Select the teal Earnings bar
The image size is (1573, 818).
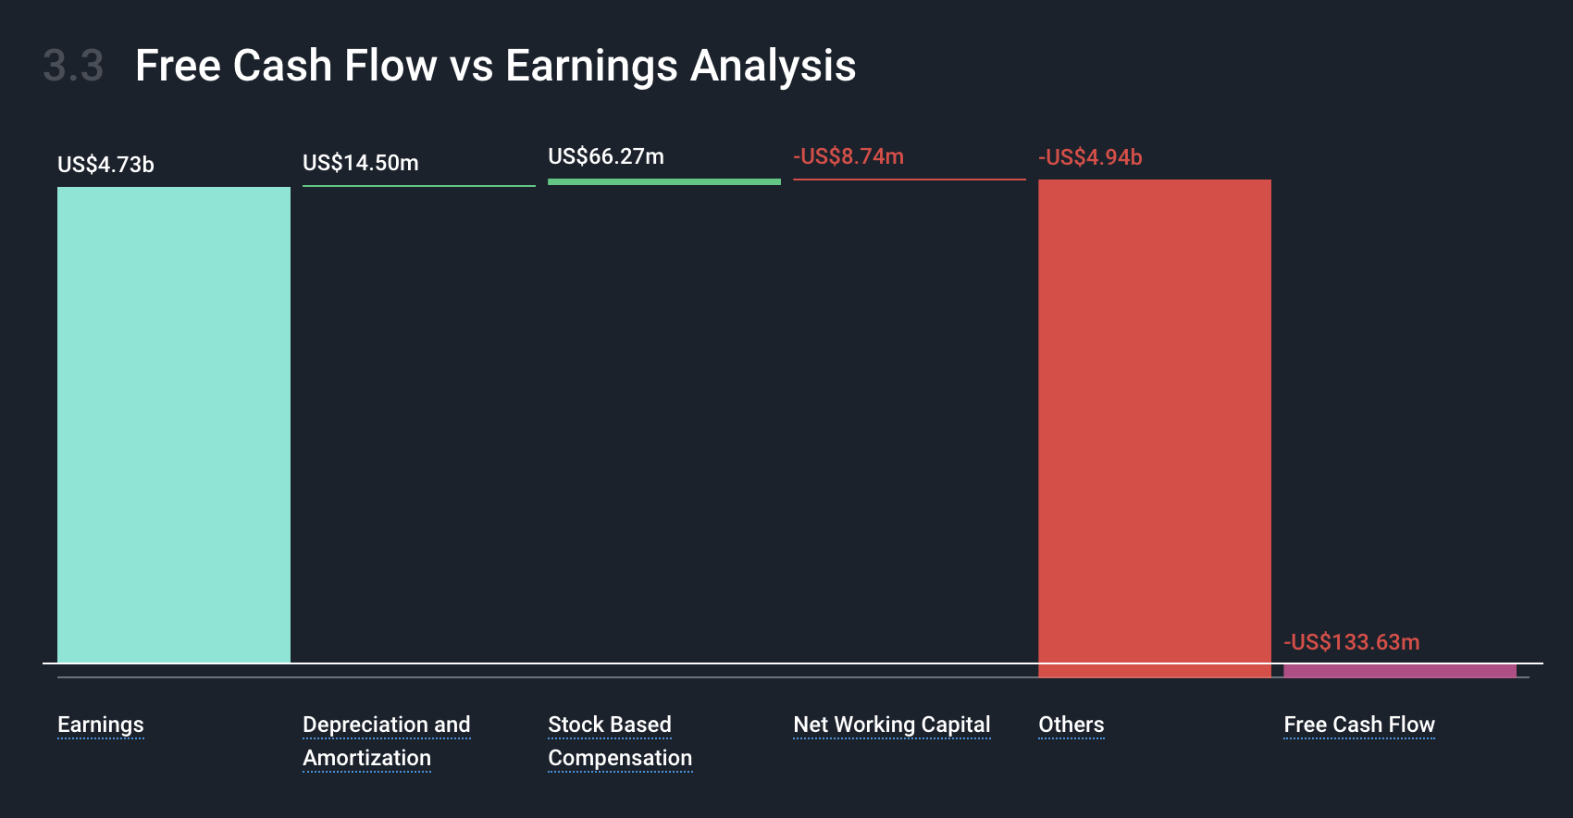click(174, 425)
